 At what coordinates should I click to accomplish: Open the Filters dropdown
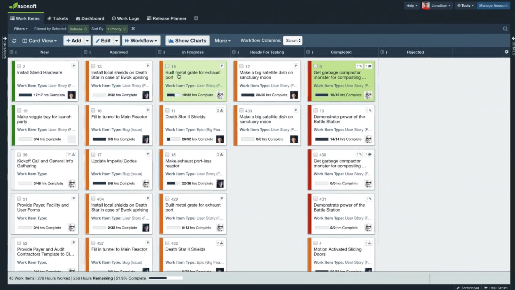coord(20,29)
